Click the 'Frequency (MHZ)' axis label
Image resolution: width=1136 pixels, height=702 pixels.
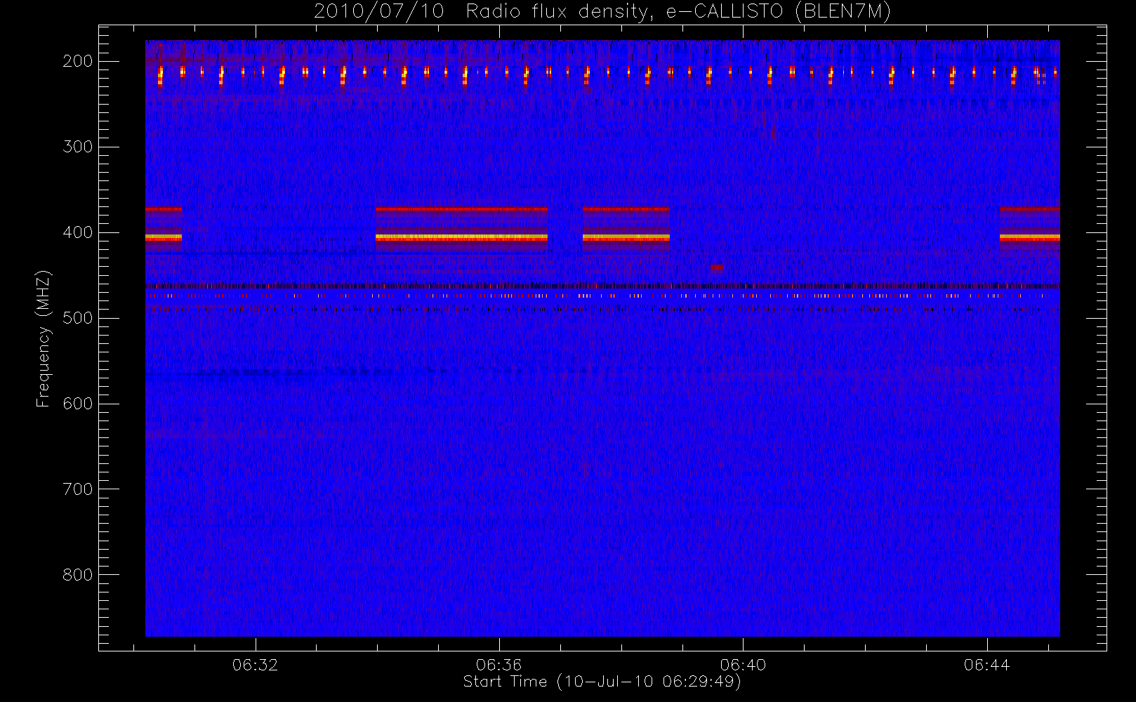click(x=44, y=338)
